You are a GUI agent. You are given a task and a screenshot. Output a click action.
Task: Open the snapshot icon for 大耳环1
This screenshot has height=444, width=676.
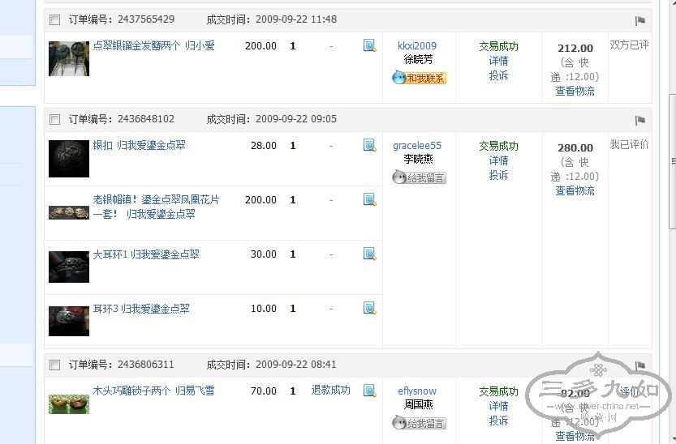[x=369, y=254]
